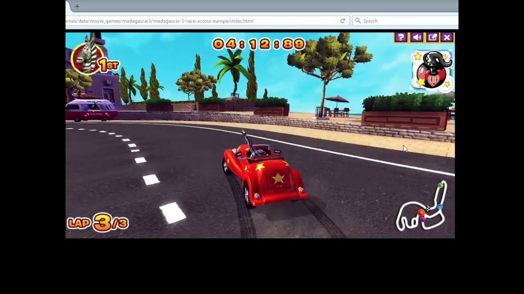Reload the page with refresh icon
This screenshot has width=524, height=294.
click(343, 21)
